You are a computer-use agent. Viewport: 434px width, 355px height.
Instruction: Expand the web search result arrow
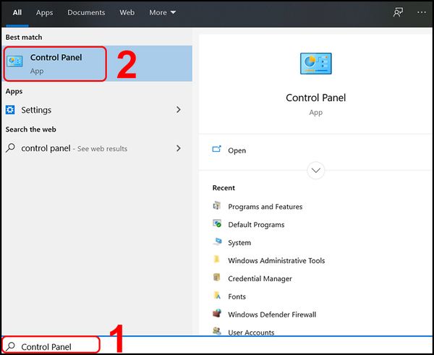click(x=179, y=148)
